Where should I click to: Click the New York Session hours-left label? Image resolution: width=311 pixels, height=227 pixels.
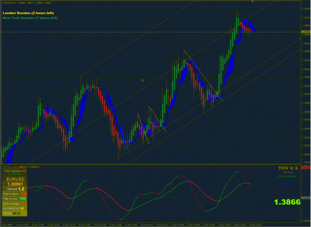coord(30,18)
